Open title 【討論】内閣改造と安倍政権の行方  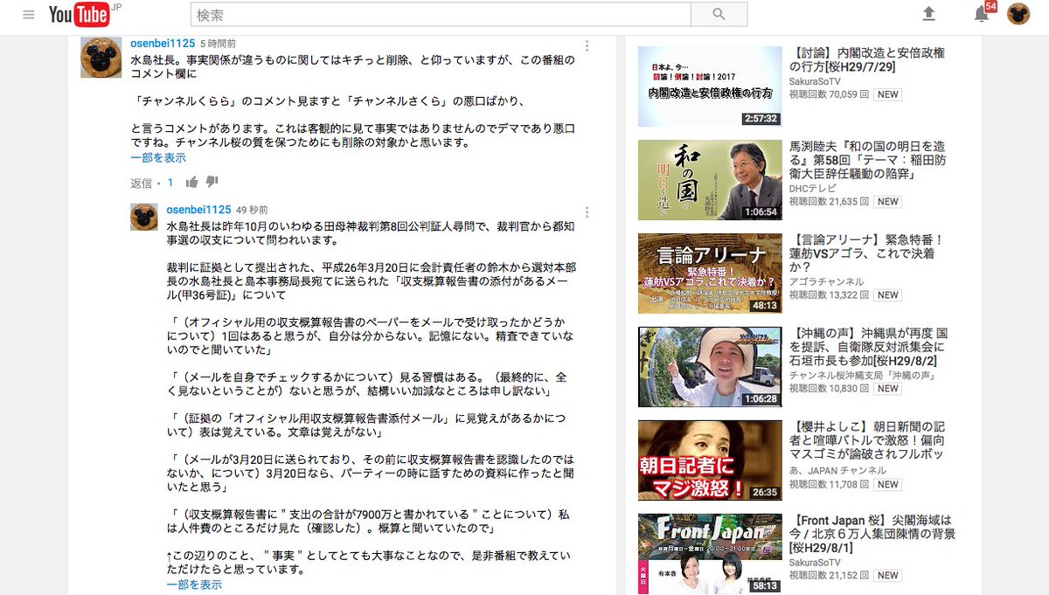point(867,59)
